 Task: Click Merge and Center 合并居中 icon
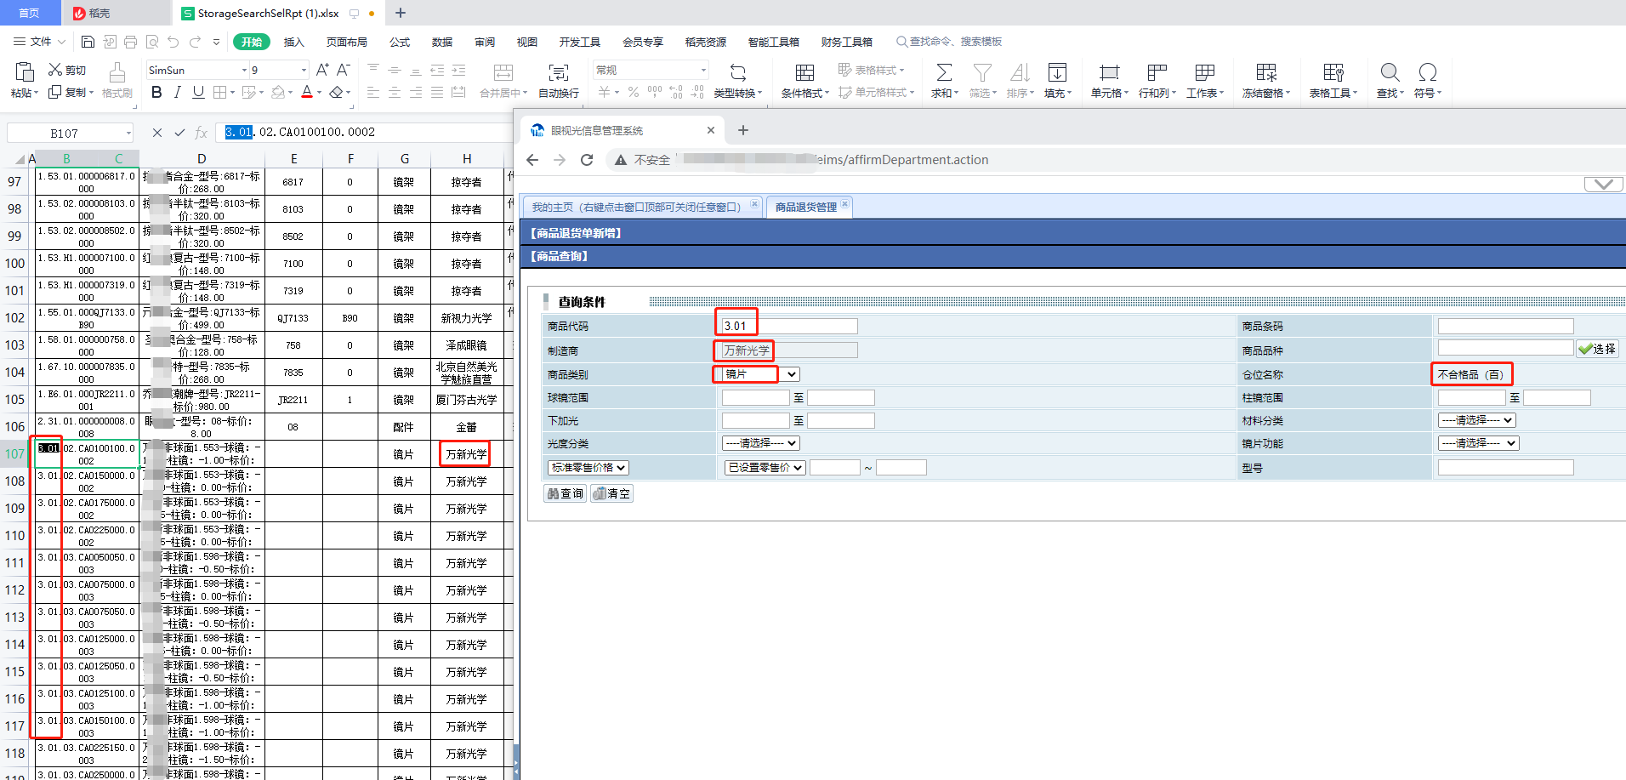[x=503, y=73]
